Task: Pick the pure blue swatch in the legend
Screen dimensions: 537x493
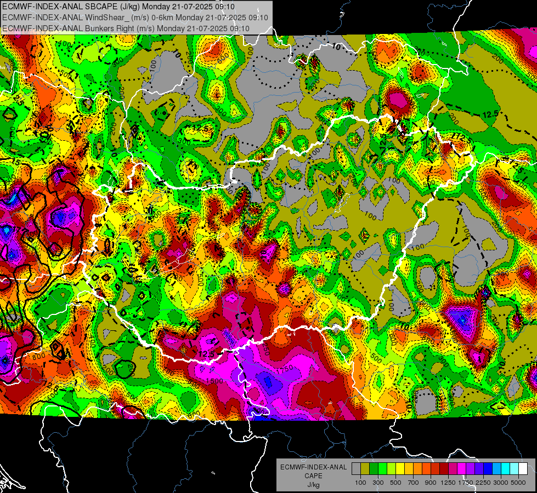Action: pos(488,469)
